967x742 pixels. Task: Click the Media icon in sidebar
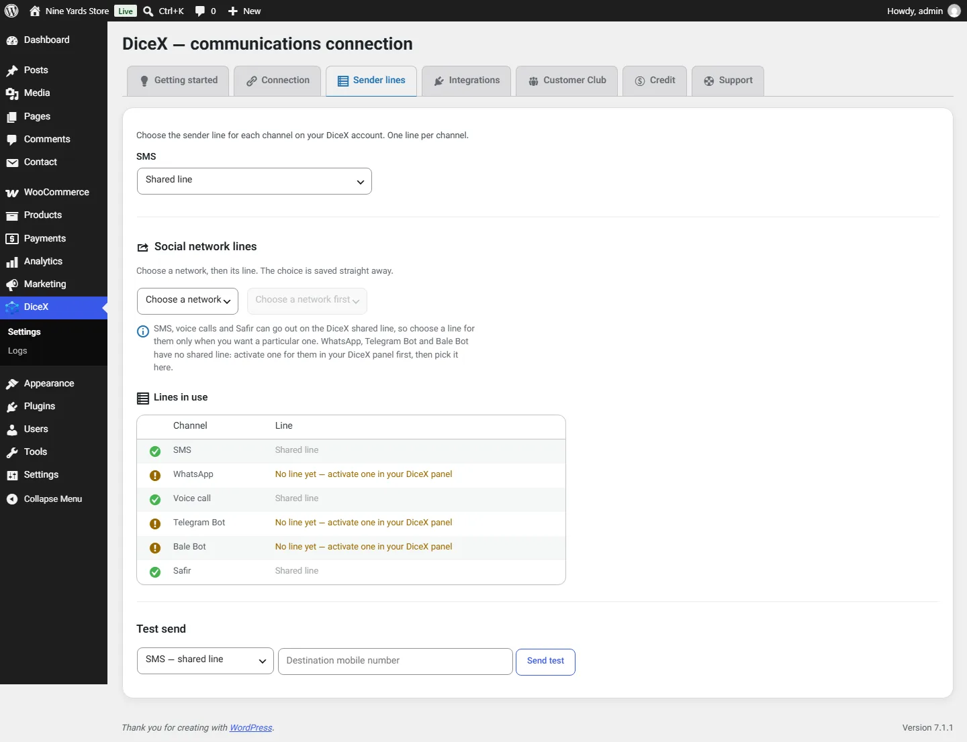click(x=12, y=93)
